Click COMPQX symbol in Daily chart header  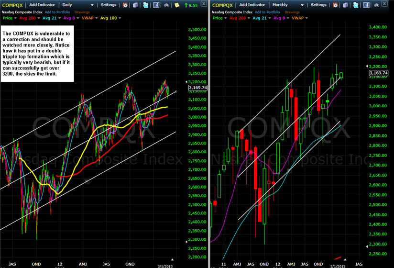coord(12,5)
